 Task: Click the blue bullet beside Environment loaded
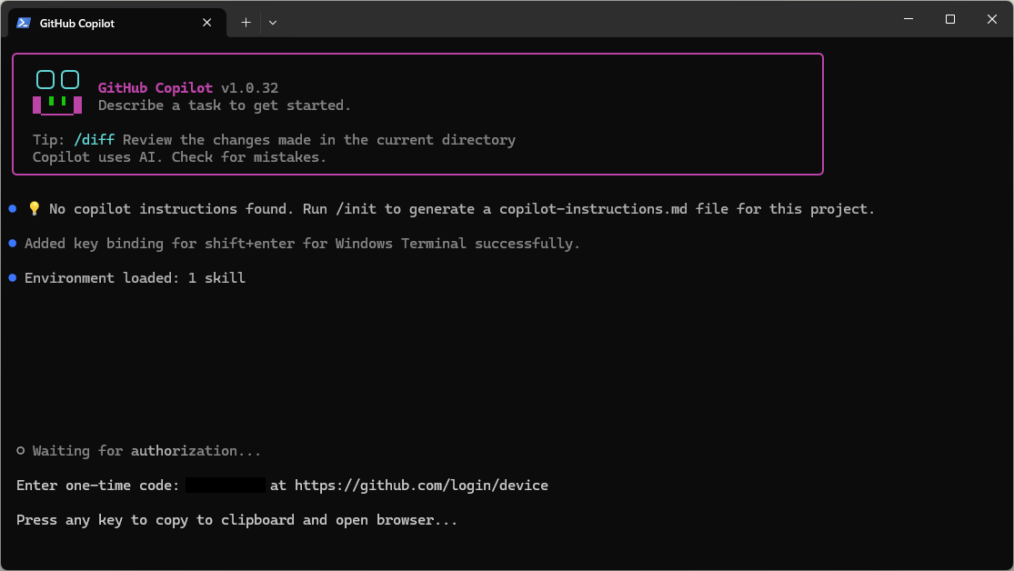[13, 278]
